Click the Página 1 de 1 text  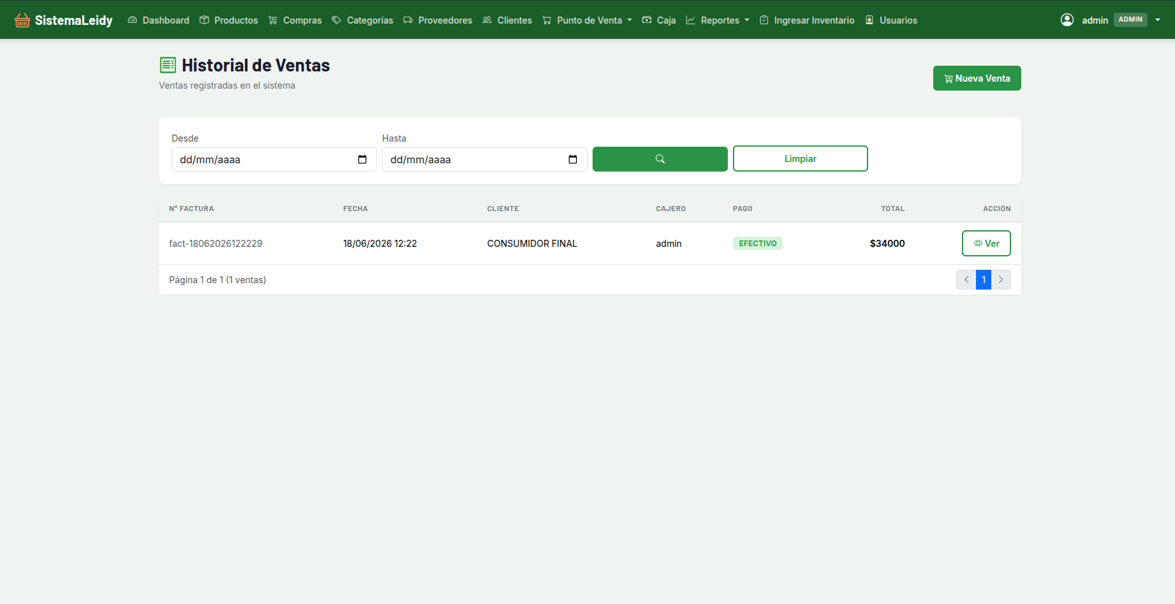tap(218, 280)
